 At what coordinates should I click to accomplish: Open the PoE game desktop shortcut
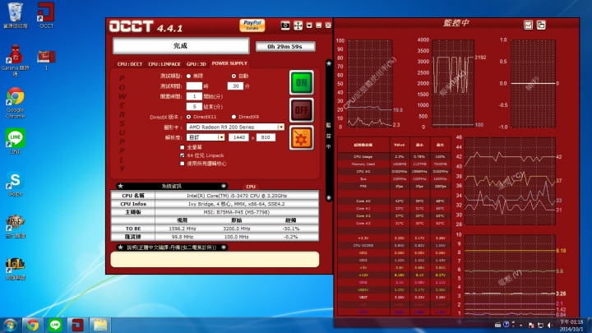15,227
